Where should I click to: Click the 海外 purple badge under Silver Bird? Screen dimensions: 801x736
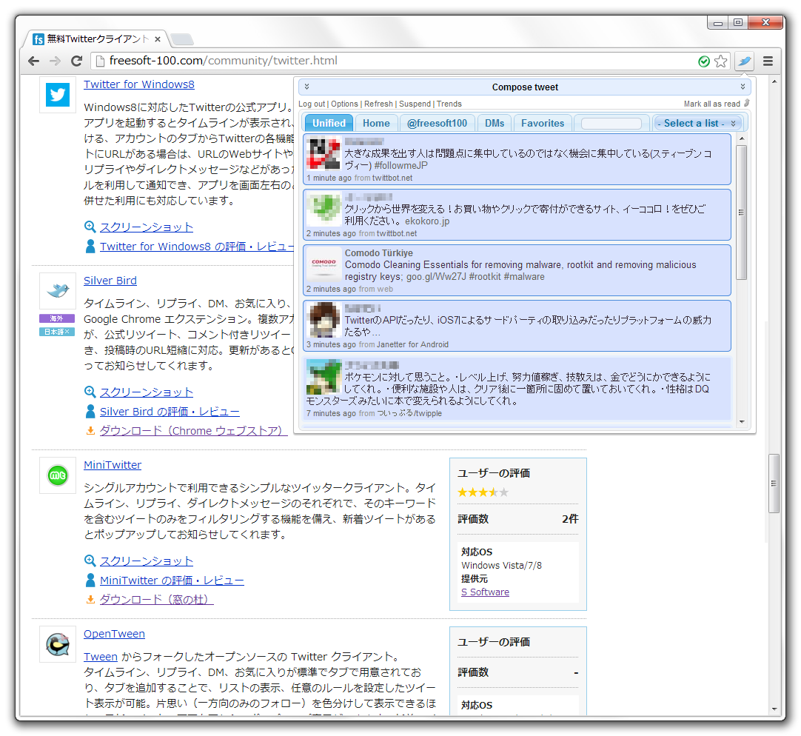pyautogui.click(x=57, y=318)
